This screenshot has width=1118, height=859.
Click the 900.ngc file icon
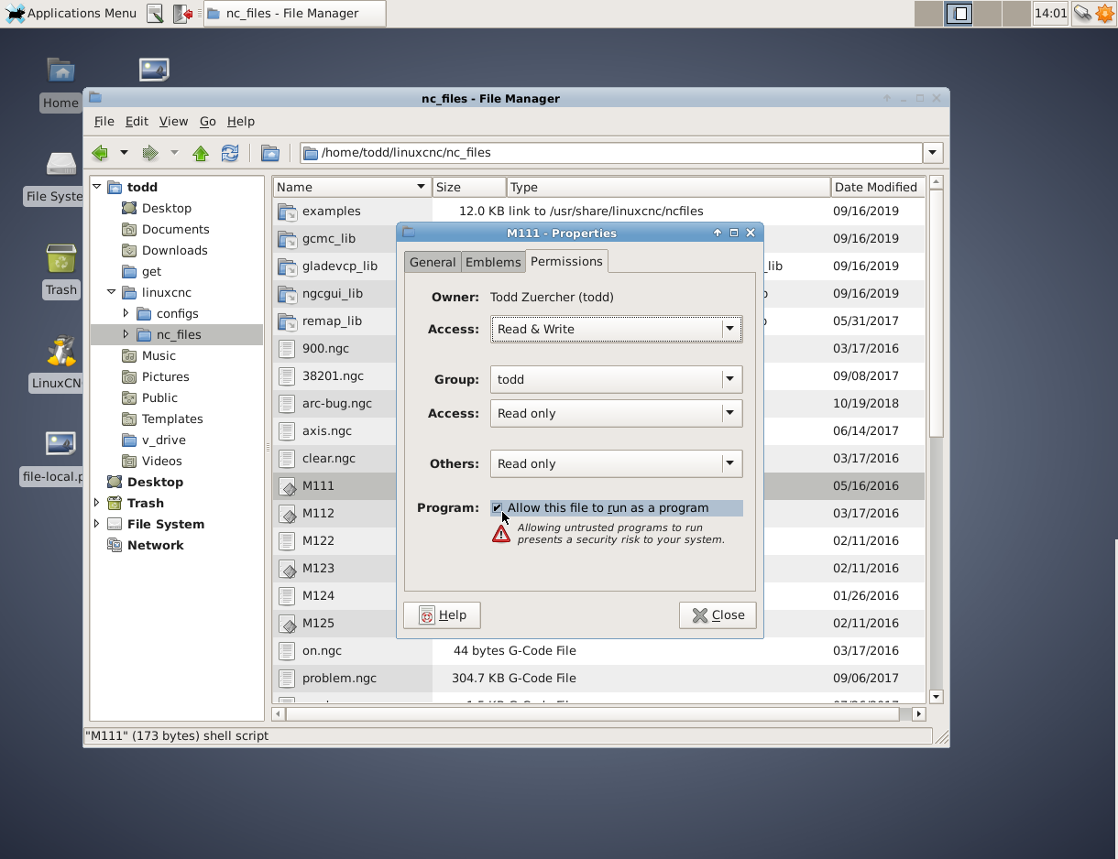point(288,349)
